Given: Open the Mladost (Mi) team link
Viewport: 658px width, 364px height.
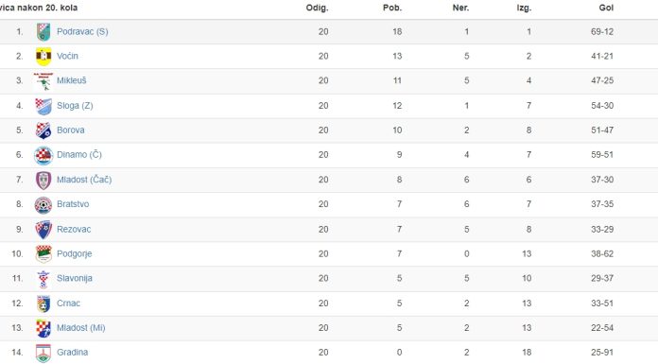Looking at the screenshot, I should click(81, 328).
